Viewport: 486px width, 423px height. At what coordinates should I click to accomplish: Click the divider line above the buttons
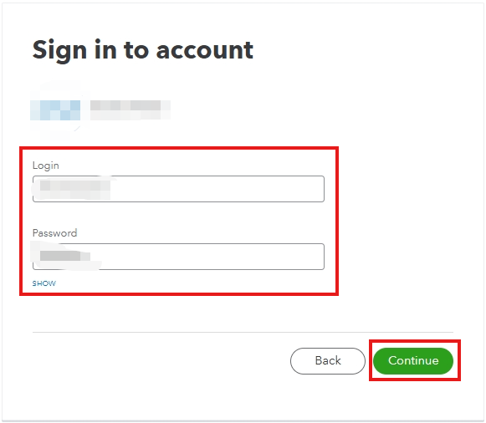pyautogui.click(x=243, y=332)
